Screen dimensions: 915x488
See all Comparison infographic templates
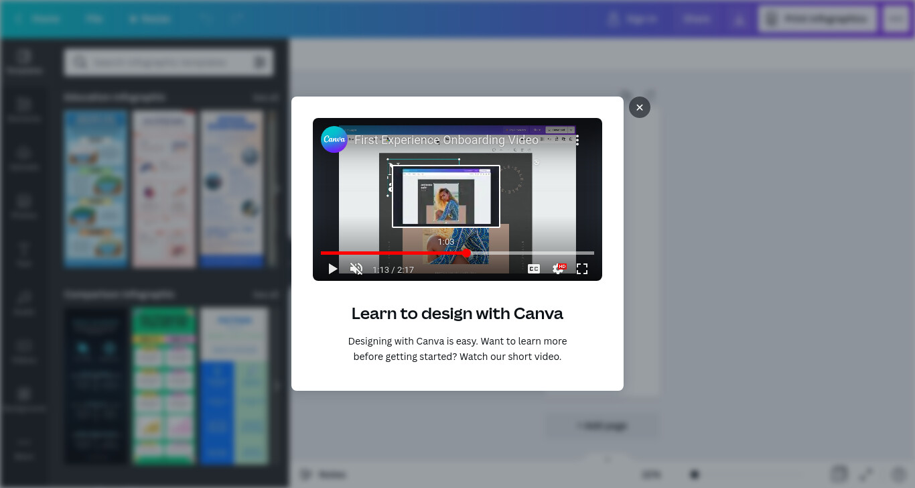(x=265, y=295)
